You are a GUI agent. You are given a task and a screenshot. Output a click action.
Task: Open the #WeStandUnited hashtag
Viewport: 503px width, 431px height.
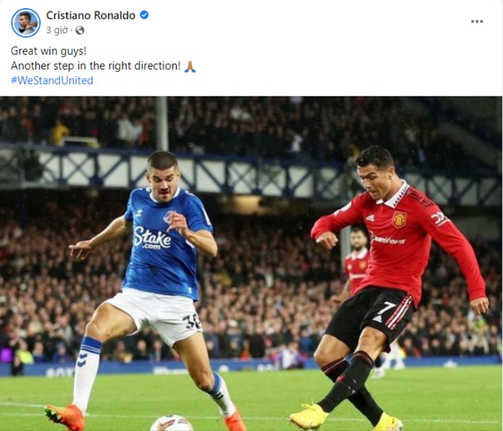pyautogui.click(x=52, y=80)
